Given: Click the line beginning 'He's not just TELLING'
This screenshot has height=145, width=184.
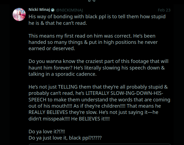Looking at the screenshot, I should click(98, 87).
